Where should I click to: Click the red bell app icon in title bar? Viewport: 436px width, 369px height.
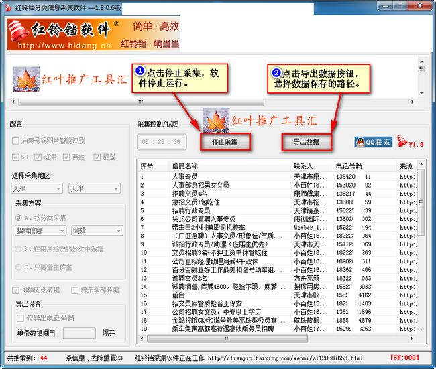pyautogui.click(x=8, y=7)
